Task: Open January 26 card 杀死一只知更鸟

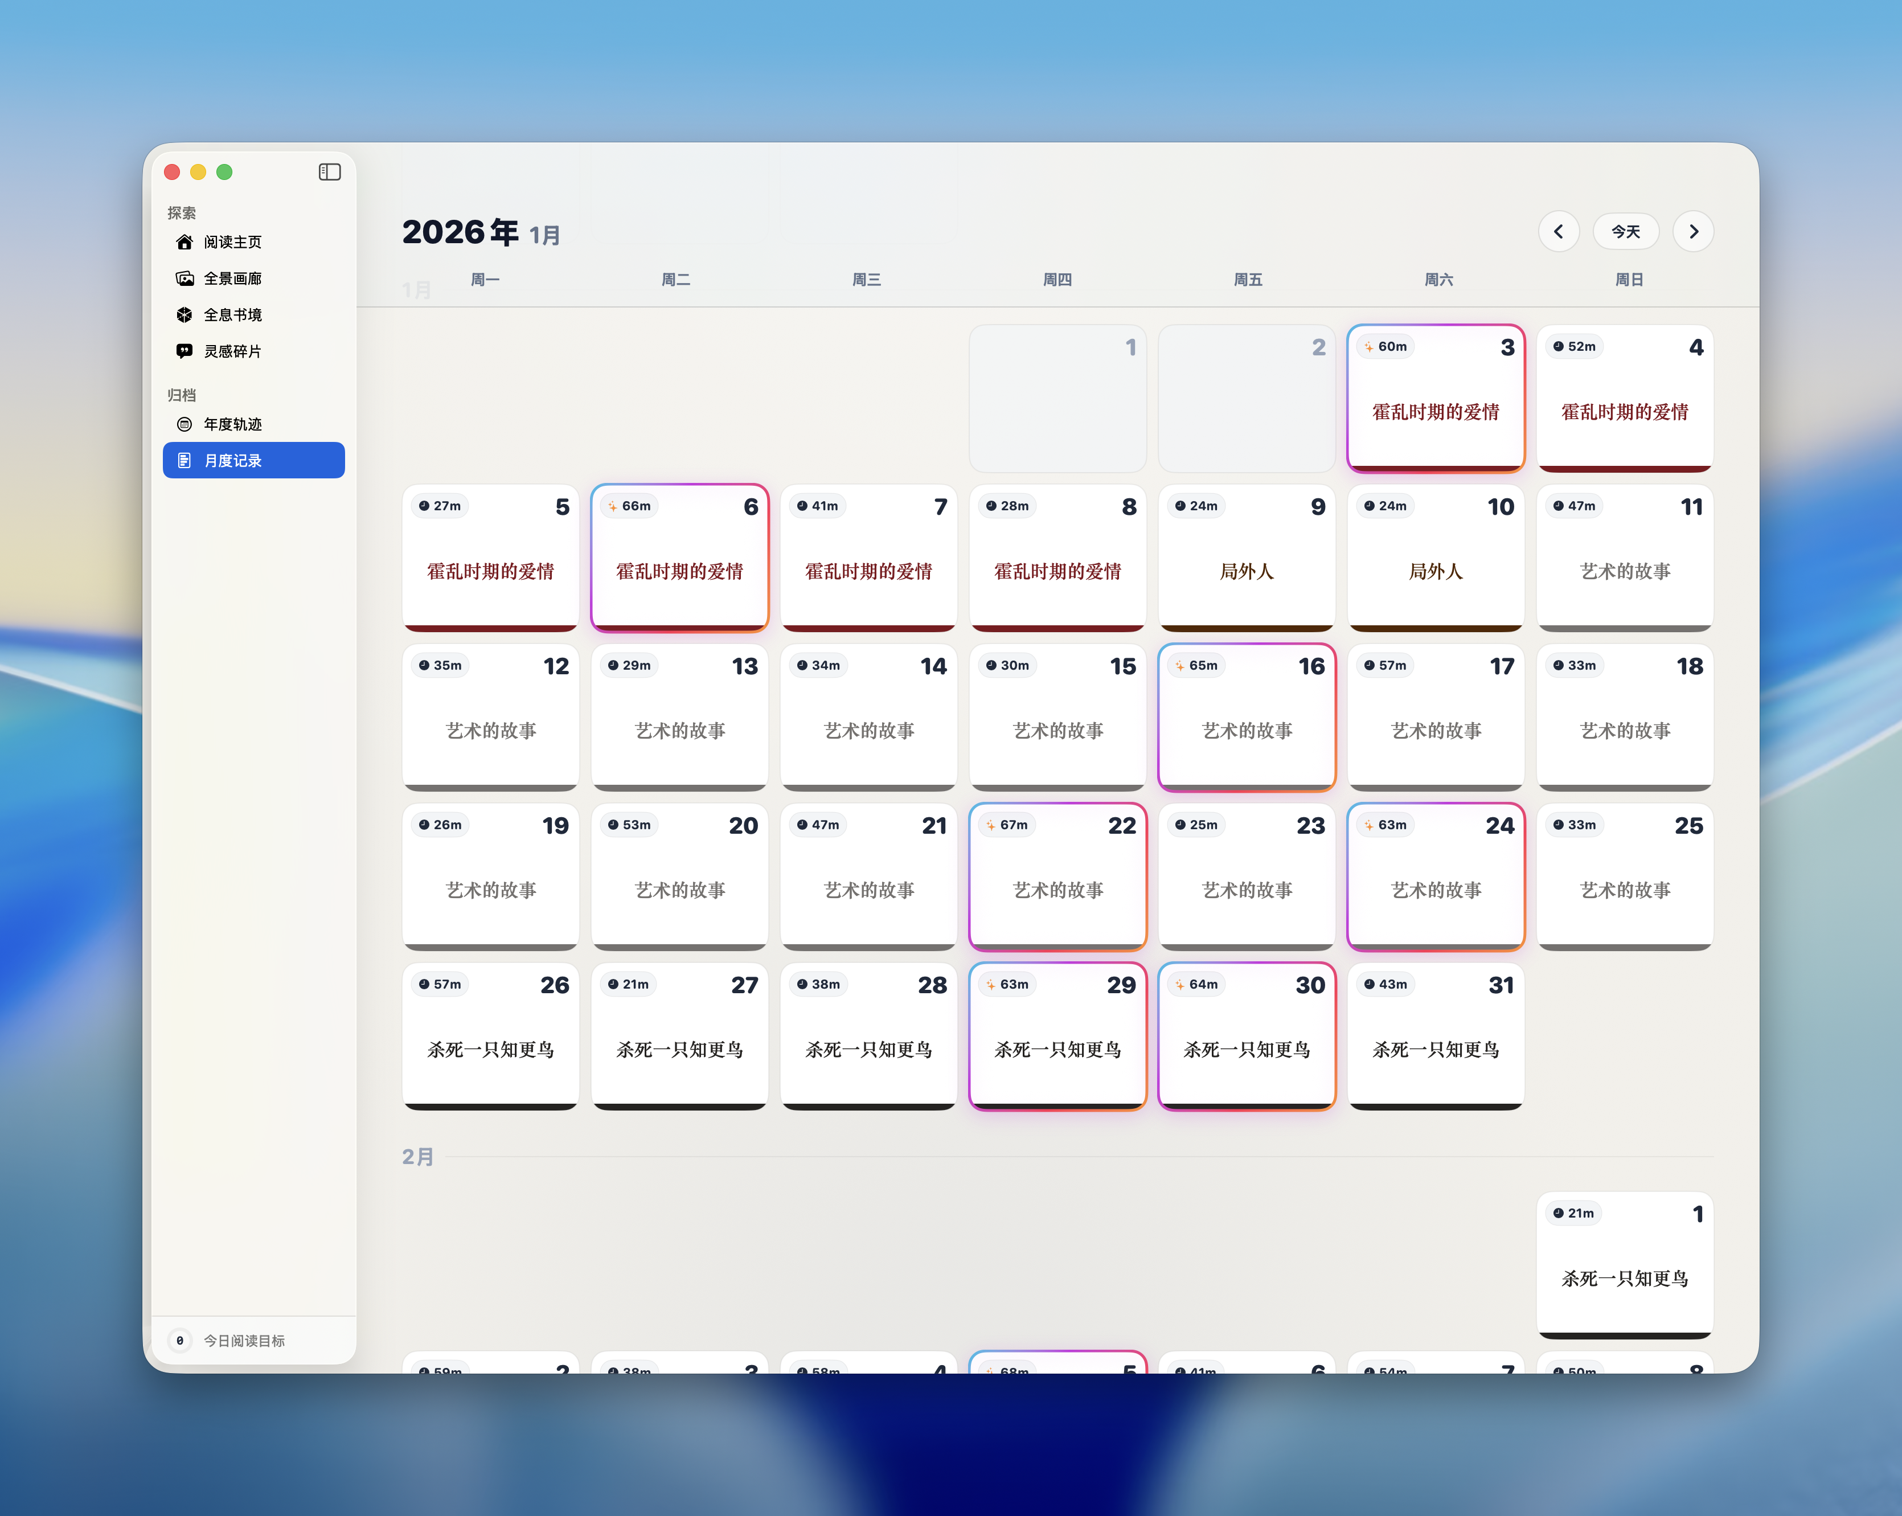Action: (490, 1036)
